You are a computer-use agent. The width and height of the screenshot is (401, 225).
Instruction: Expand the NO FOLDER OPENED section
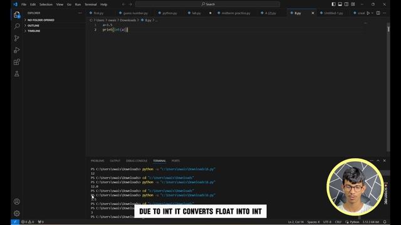55,20
